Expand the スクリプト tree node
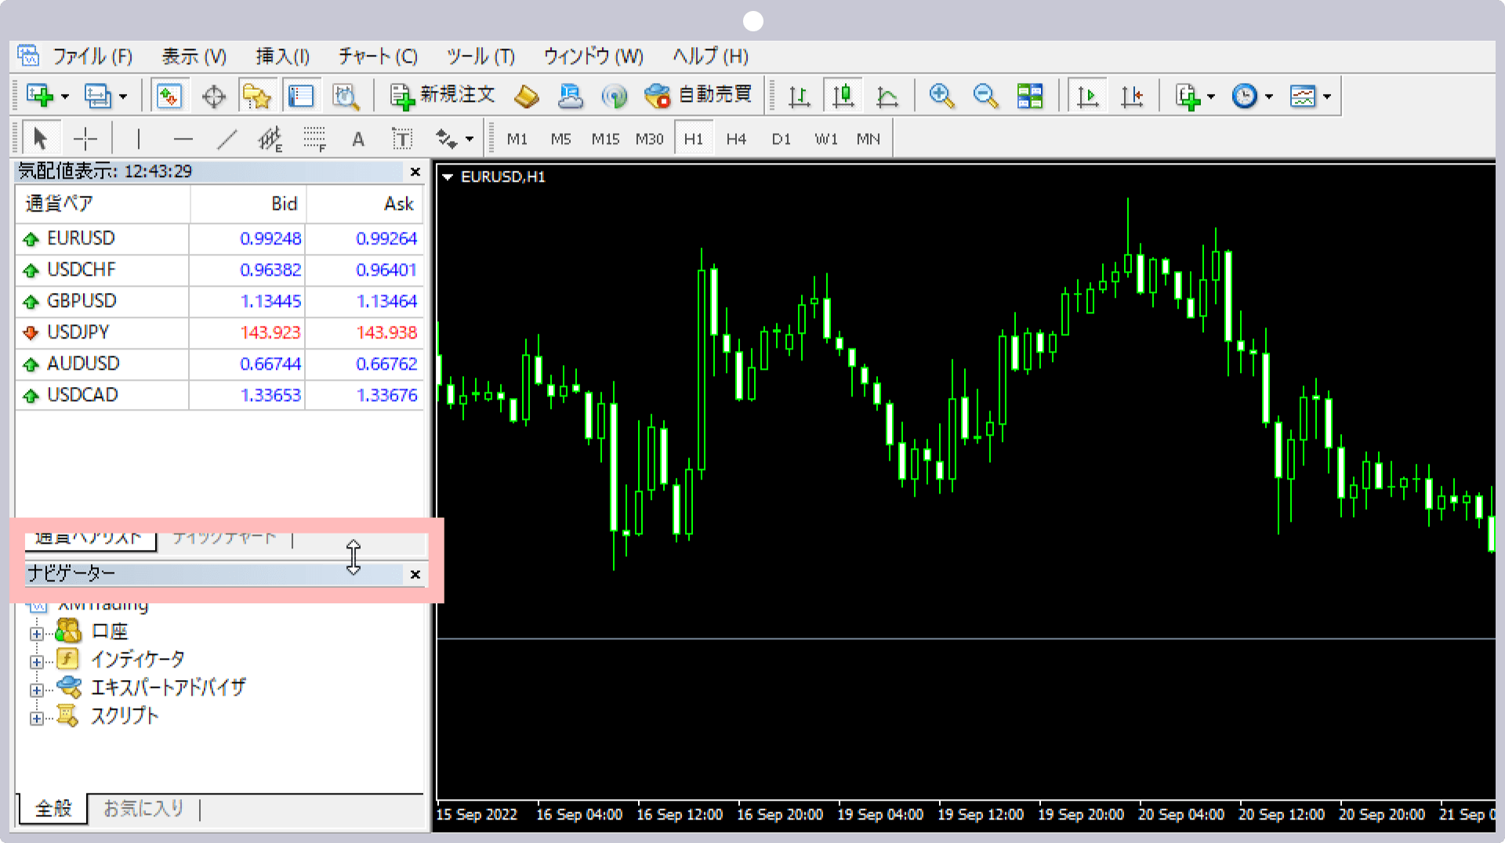The height and width of the screenshot is (843, 1505). [36, 718]
